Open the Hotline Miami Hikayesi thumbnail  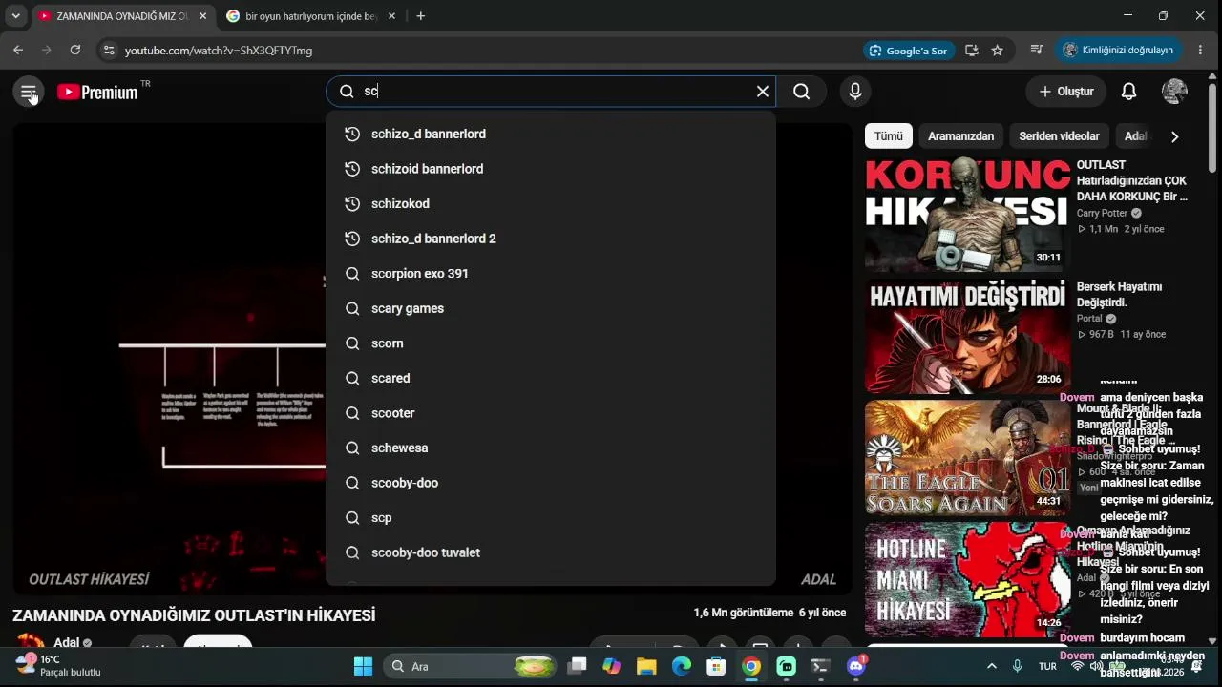click(x=967, y=579)
